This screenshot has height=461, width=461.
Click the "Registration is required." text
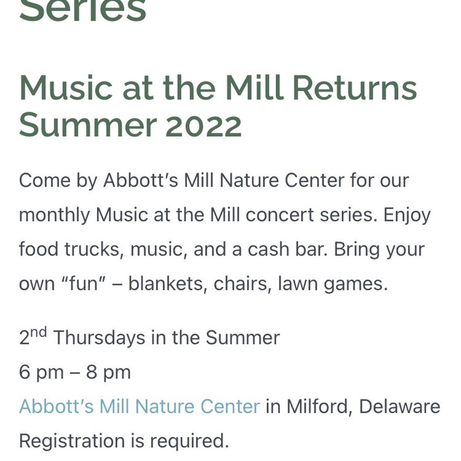[124, 441]
